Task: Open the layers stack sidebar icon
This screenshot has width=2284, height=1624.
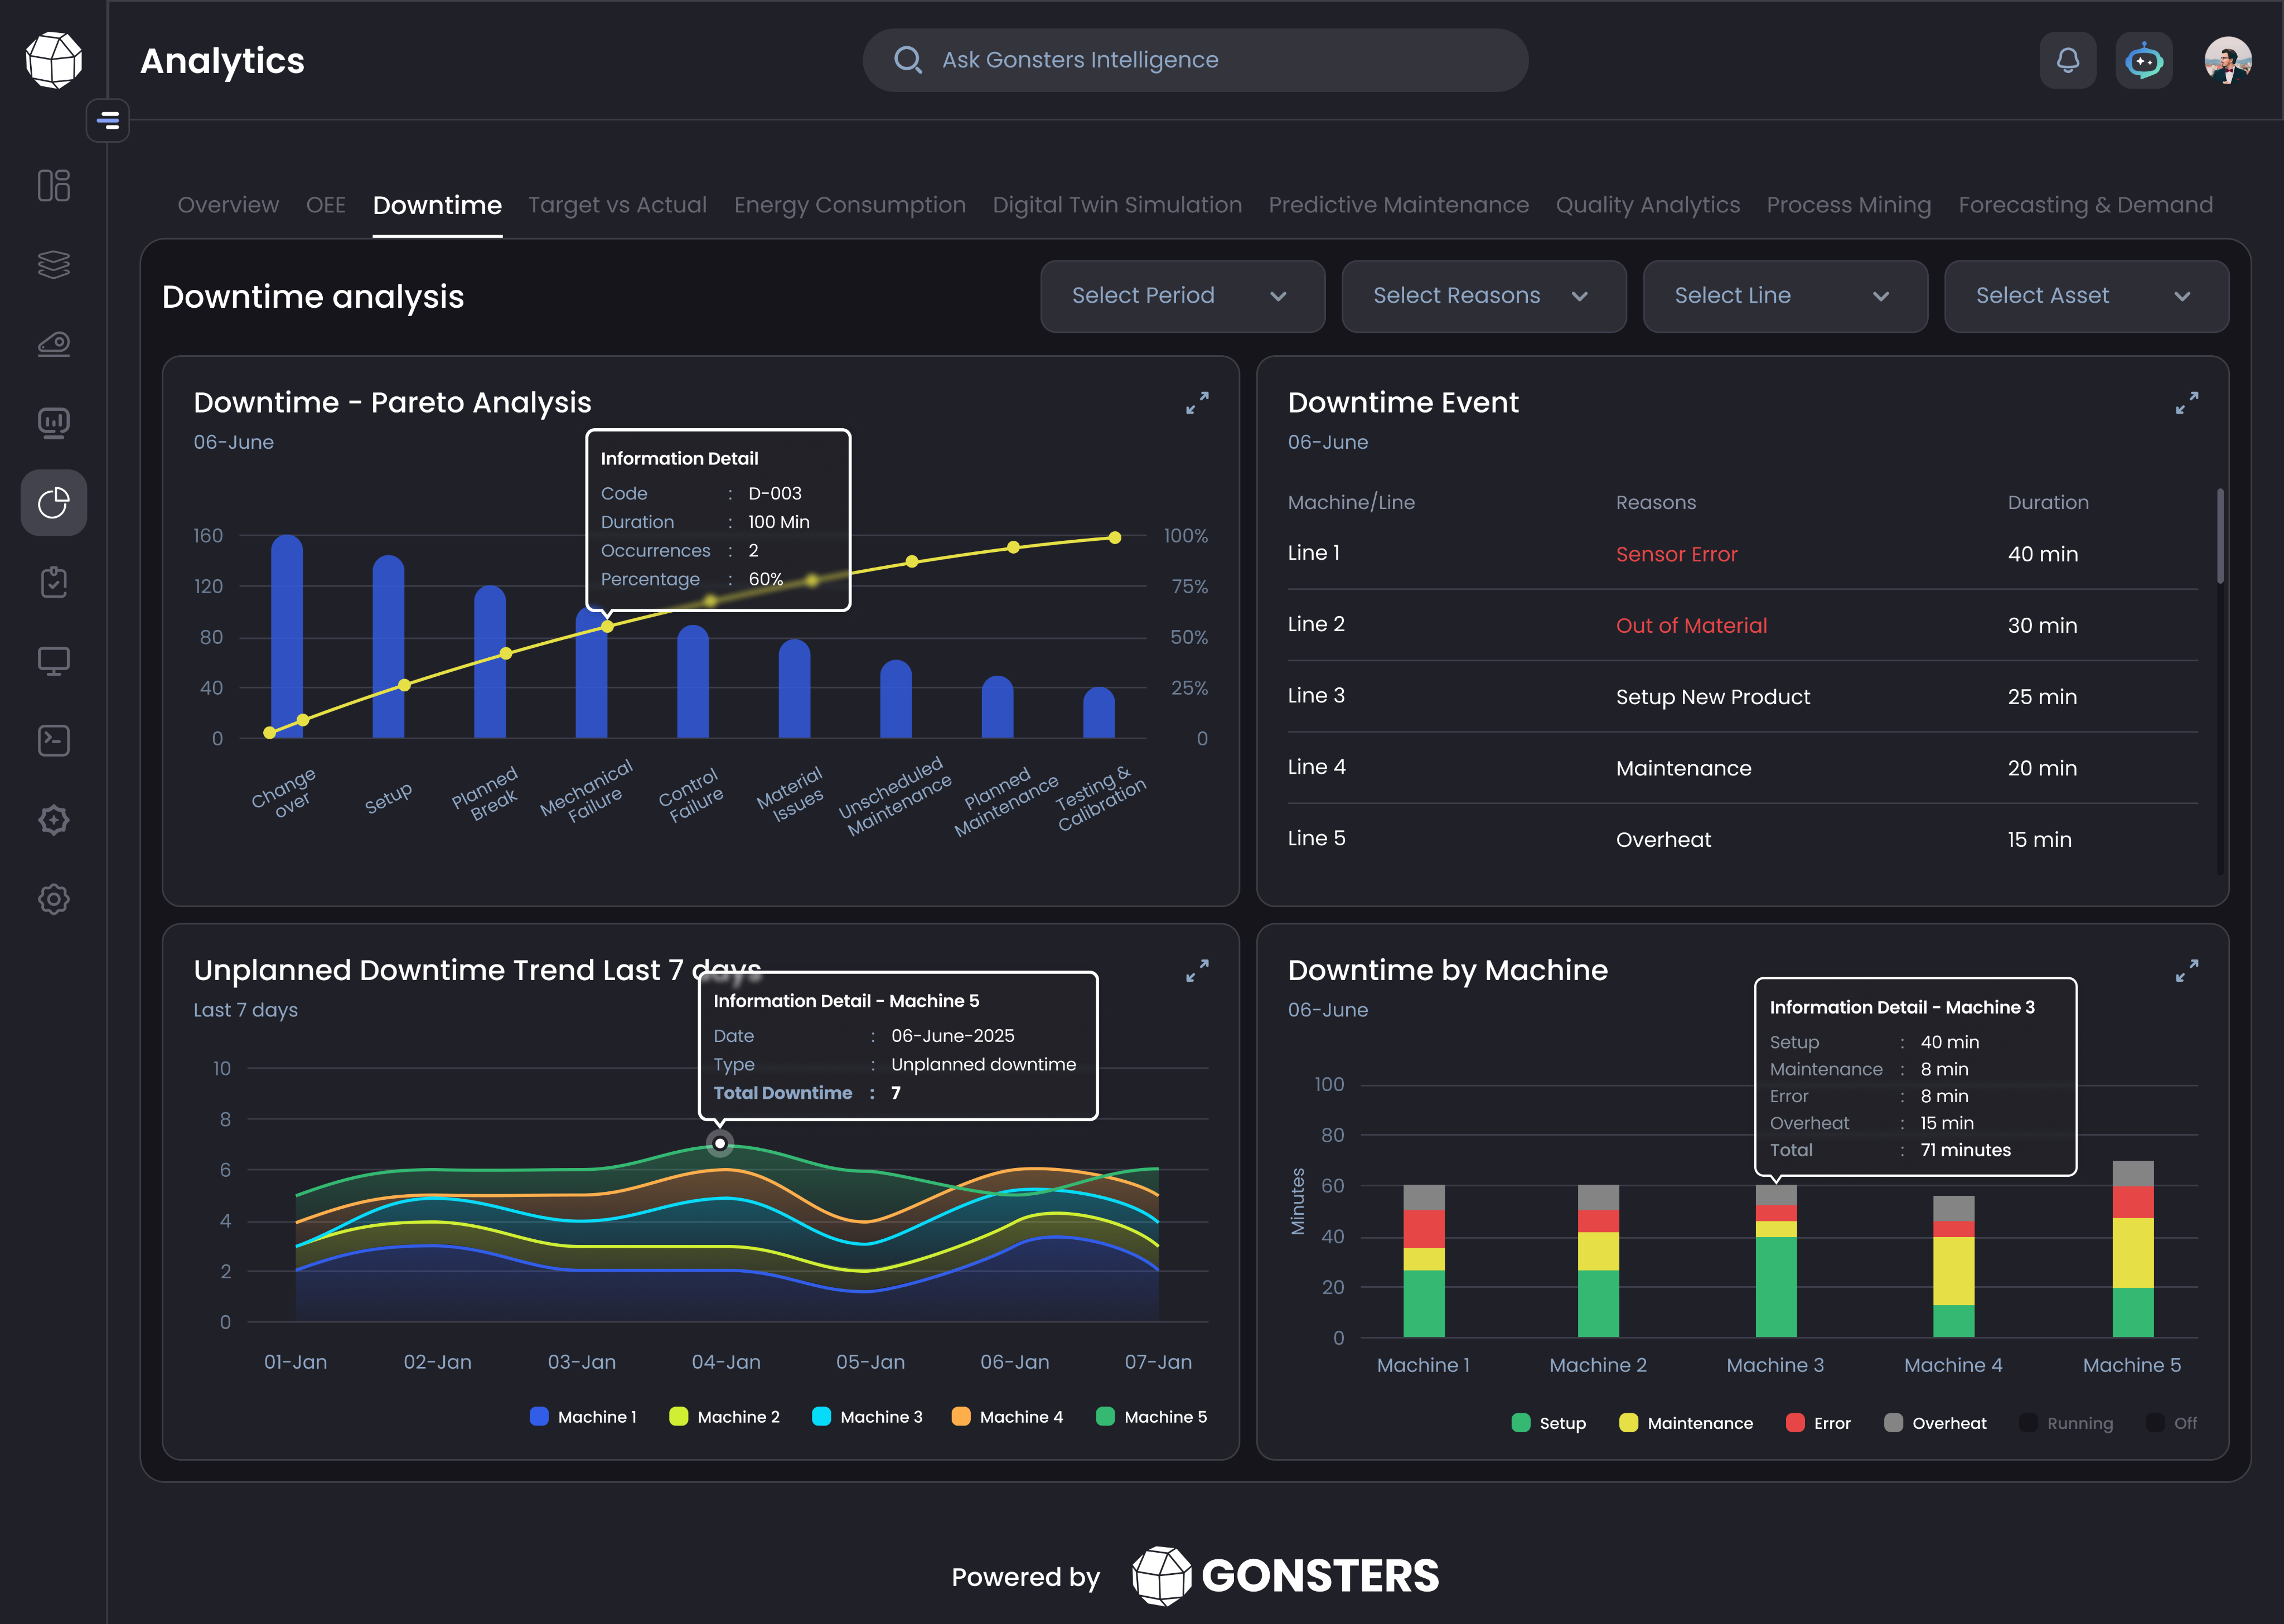Action: pyautogui.click(x=54, y=264)
